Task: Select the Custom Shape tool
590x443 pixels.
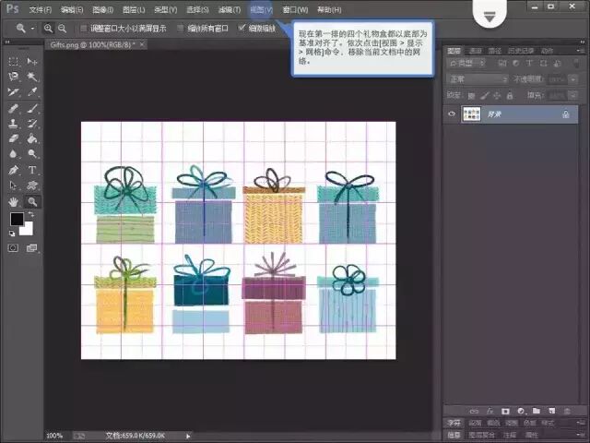Action: point(32,186)
